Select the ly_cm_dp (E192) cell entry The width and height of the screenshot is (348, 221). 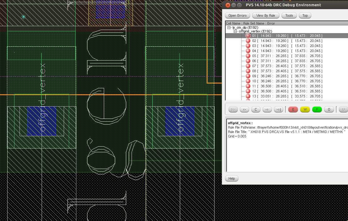(245, 27)
